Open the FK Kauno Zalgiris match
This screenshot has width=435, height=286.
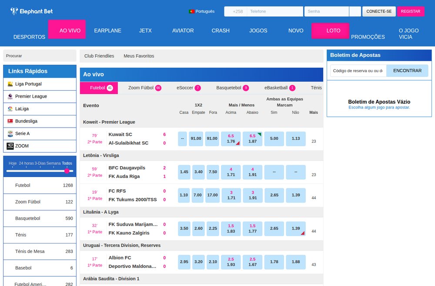(x=129, y=233)
